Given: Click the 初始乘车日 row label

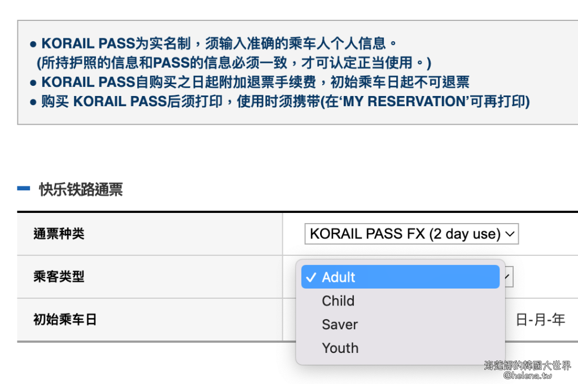Looking at the screenshot, I should point(65,320).
